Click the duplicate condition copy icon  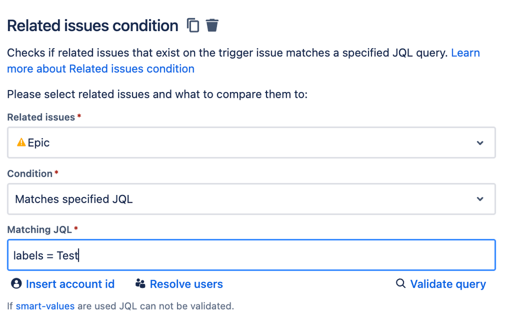click(193, 25)
